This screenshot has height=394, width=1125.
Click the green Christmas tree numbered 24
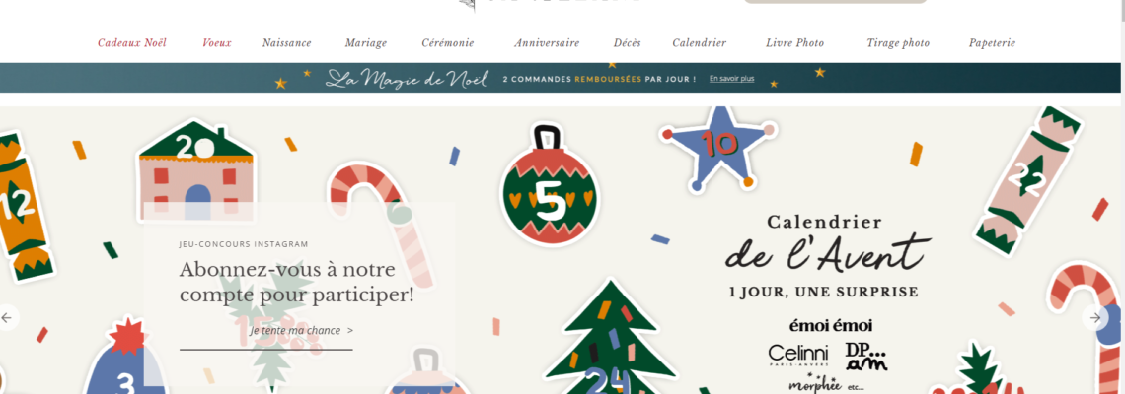609,338
